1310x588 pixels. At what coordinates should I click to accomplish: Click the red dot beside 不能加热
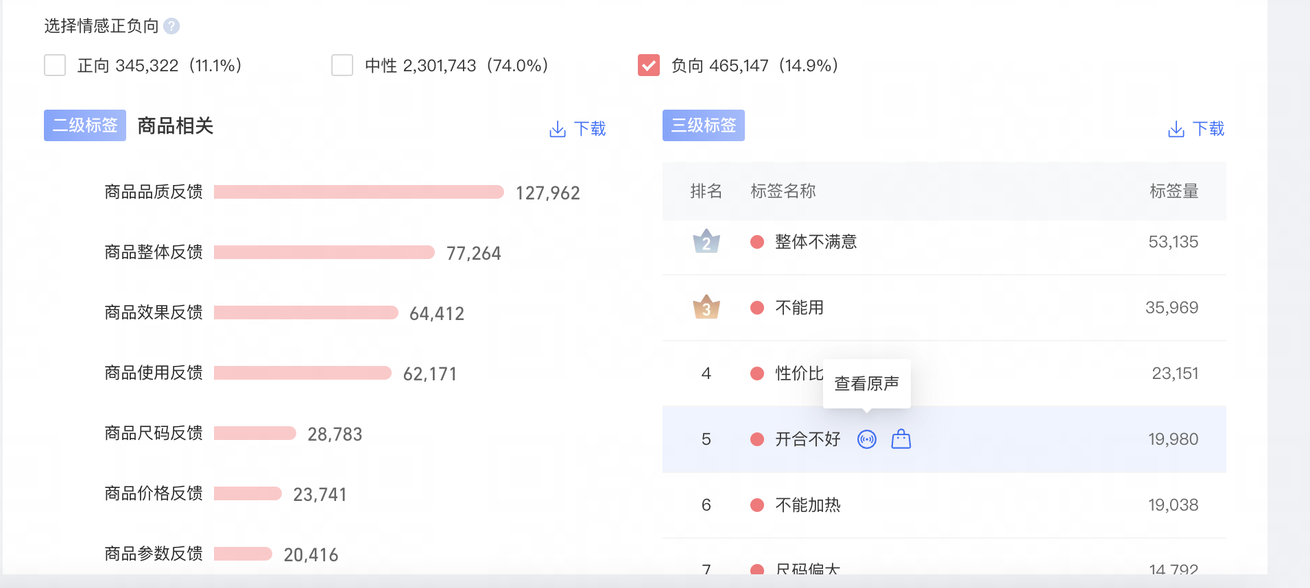coord(757,505)
